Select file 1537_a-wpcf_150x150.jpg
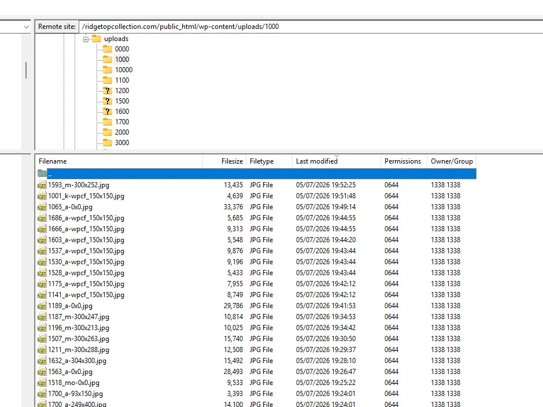 coord(86,251)
